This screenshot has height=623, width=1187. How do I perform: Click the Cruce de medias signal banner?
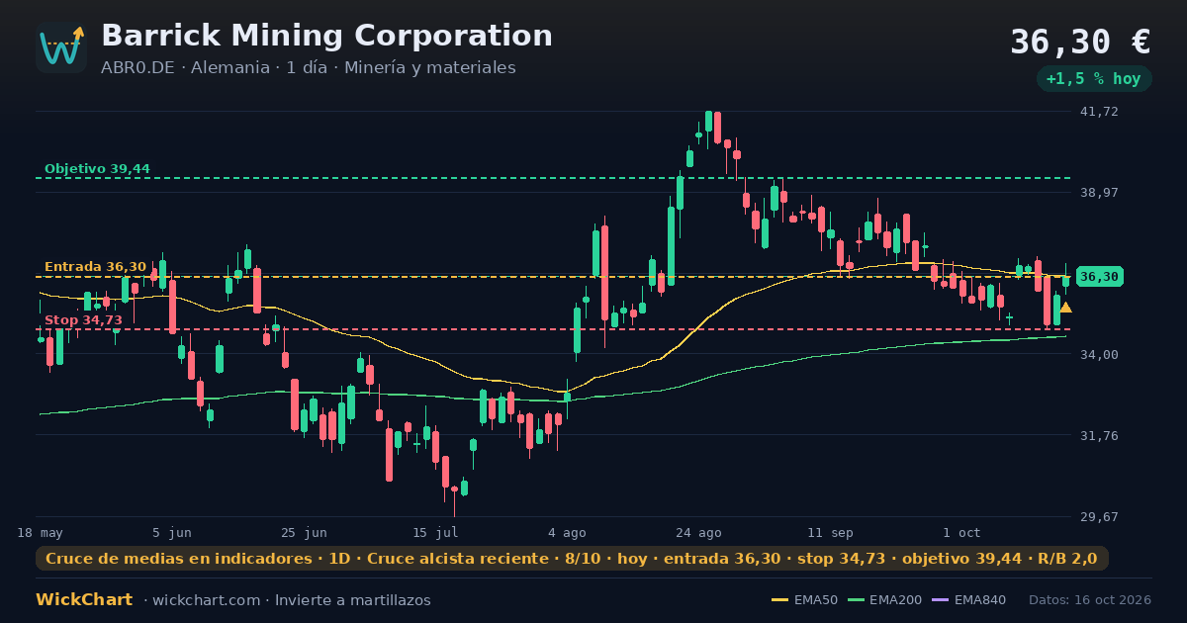572,559
